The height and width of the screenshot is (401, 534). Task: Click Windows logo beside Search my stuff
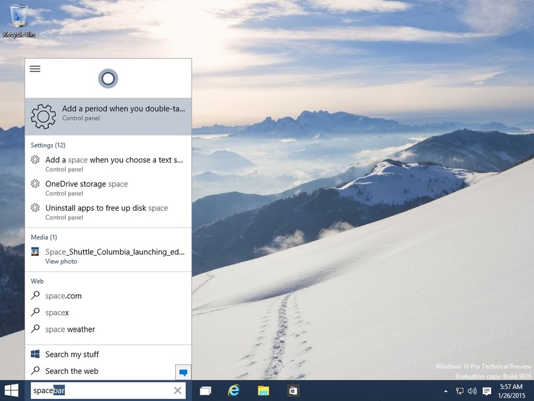tap(35, 354)
